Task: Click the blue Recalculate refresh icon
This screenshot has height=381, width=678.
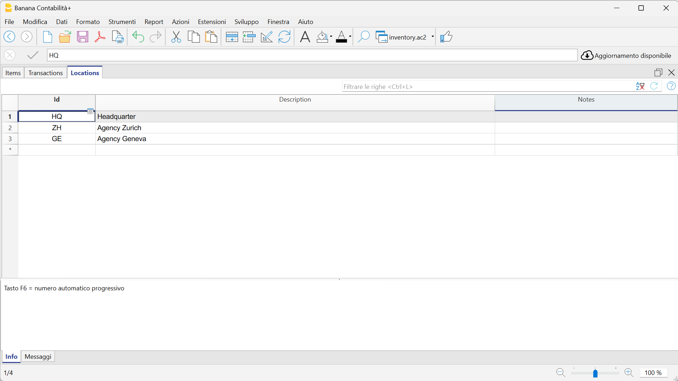Action: 284,37
